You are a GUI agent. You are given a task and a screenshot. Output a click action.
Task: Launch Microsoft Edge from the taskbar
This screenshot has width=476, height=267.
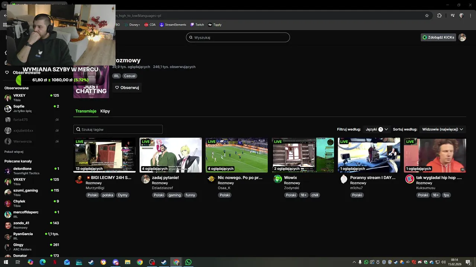click(42, 262)
